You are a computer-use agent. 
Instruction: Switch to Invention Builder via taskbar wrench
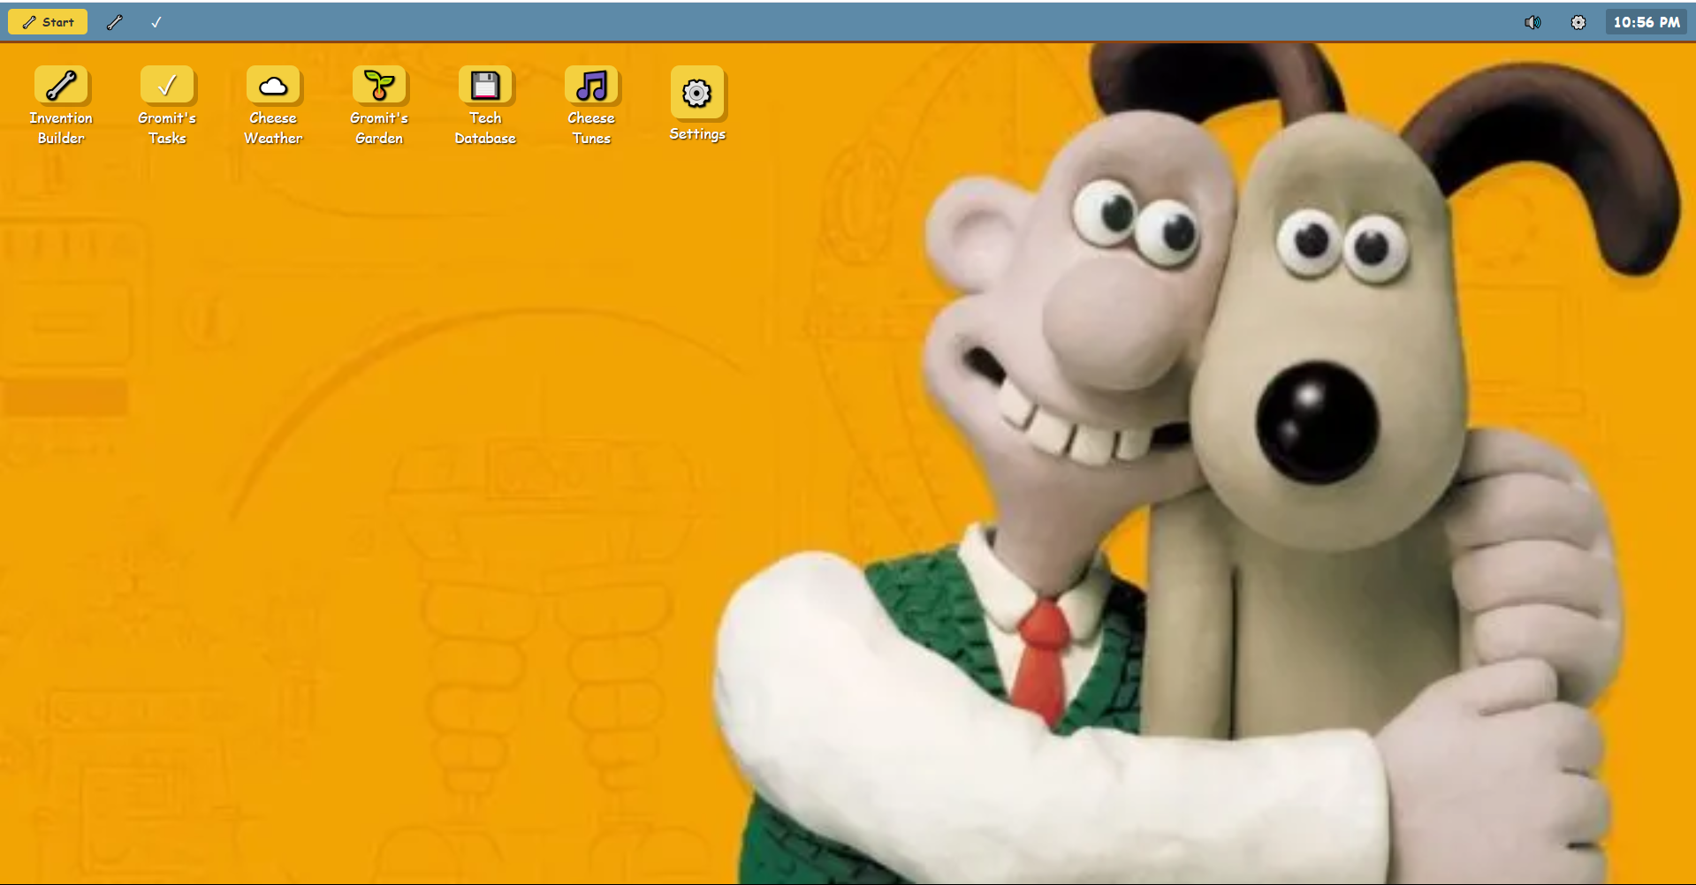pyautogui.click(x=115, y=22)
